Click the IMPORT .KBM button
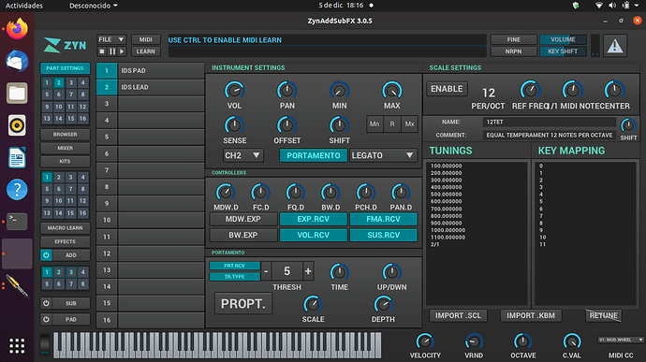646x362 pixels. coord(531,315)
